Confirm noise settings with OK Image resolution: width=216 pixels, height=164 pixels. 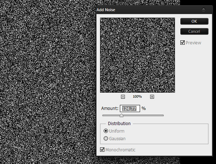click(x=194, y=21)
